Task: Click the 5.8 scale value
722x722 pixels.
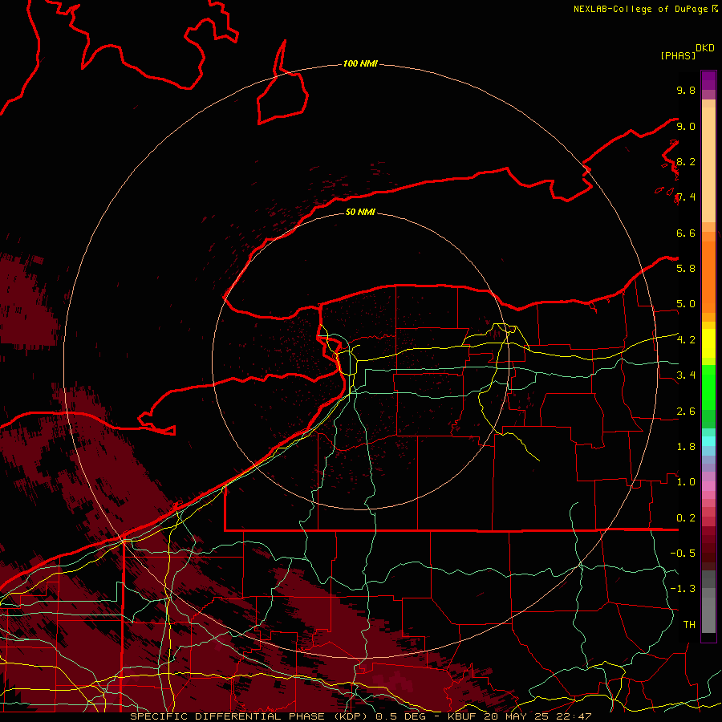Action: pyautogui.click(x=686, y=268)
